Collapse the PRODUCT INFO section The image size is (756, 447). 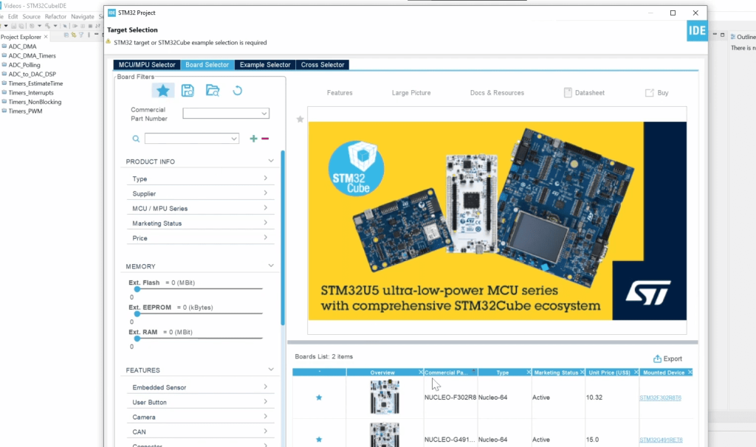pos(271,161)
